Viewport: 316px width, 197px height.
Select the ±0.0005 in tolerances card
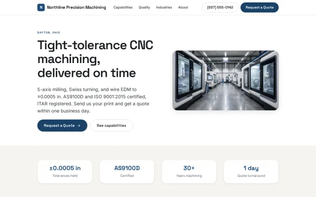[65, 172]
